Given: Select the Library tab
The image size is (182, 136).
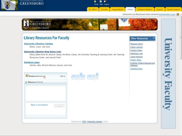Looking at the screenshot, I should pos(130,9).
